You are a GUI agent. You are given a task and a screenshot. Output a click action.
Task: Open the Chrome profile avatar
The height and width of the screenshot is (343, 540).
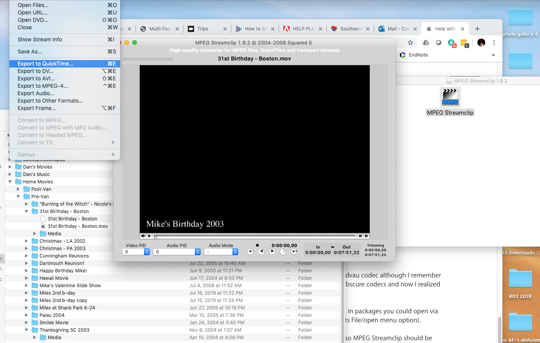tap(481, 43)
